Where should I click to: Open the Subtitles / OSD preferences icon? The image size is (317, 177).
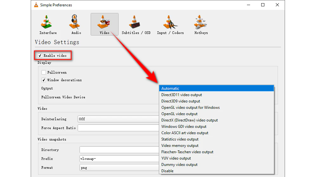tap(136, 24)
